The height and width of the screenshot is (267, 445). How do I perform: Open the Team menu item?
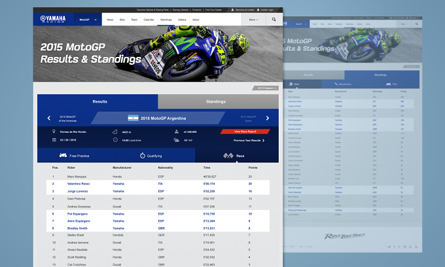click(x=134, y=20)
